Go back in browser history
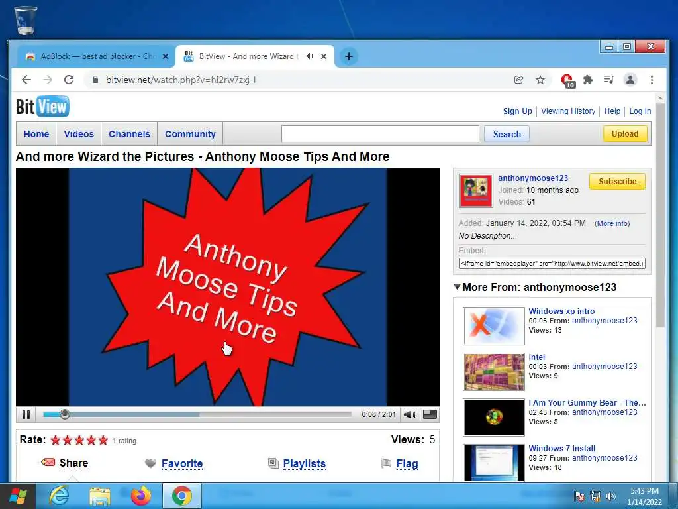The height and width of the screenshot is (509, 678). click(26, 80)
